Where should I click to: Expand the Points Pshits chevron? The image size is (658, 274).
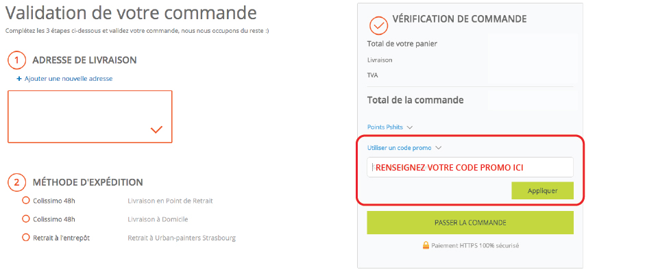[410, 127]
